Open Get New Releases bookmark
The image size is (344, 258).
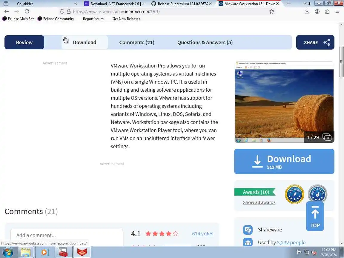click(x=126, y=19)
